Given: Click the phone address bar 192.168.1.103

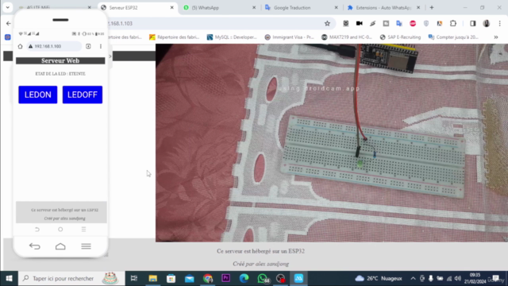Looking at the screenshot, I should coord(54,46).
